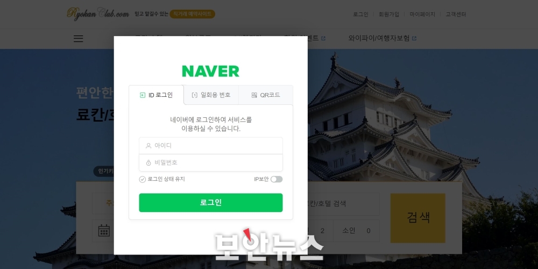Select the QR코드 tab

pyautogui.click(x=266, y=95)
